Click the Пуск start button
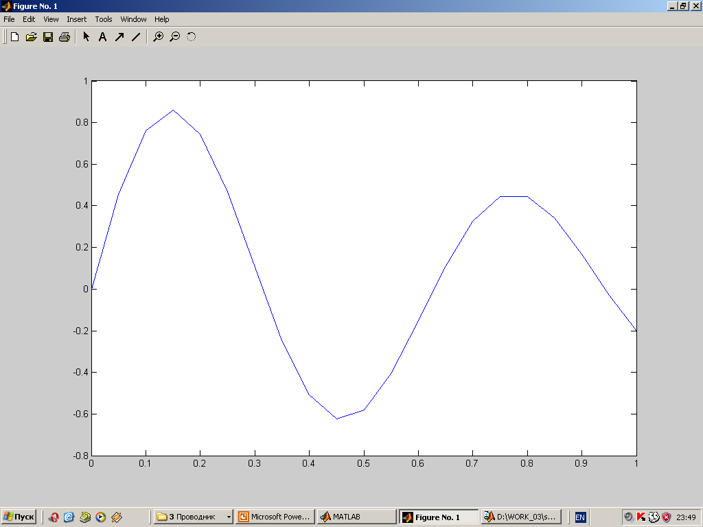This screenshot has width=703, height=527. [19, 517]
